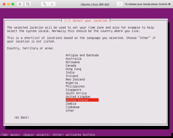The image size is (173, 138).
Task: Select Nigeria in list
Action: pyautogui.click(x=72, y=83)
